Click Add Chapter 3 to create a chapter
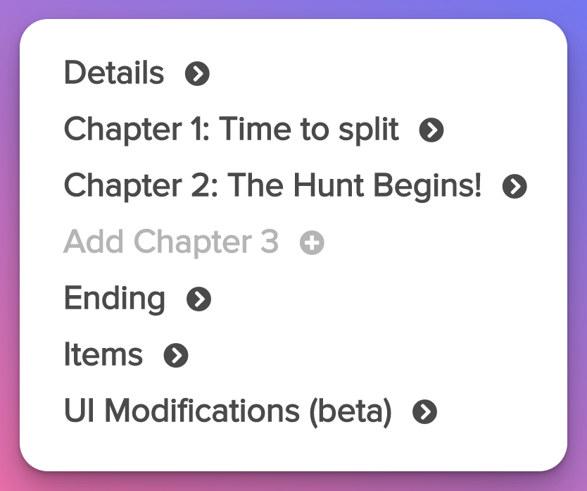 pyautogui.click(x=171, y=242)
